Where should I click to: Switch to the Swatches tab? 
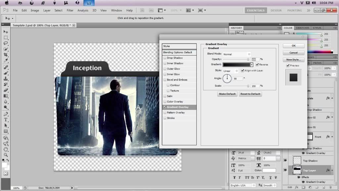point(302,28)
